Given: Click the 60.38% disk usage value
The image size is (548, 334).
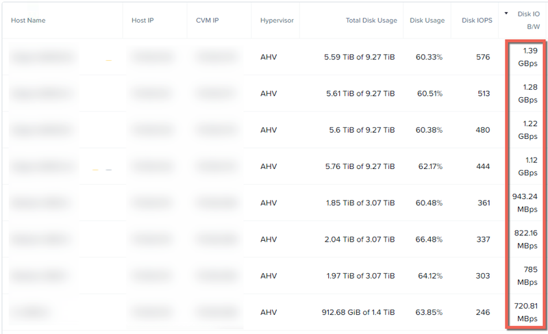Looking at the screenshot, I should 429,130.
